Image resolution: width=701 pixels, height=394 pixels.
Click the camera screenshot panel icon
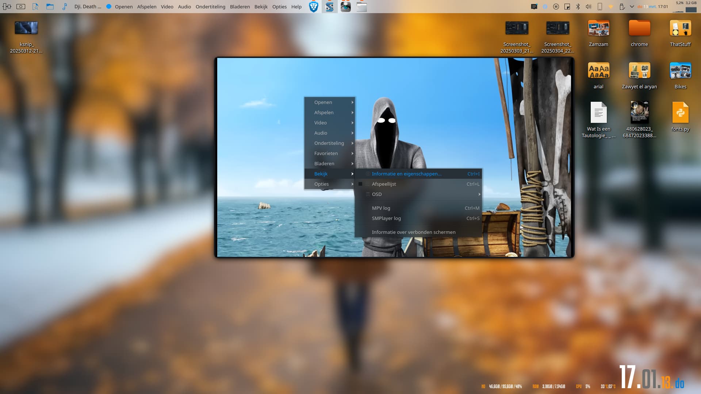point(21,7)
